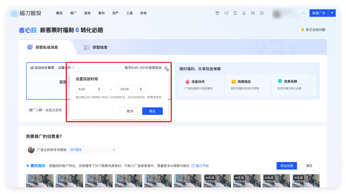The height and width of the screenshot is (194, 346).
Task: Expand the 设置出价 chevron
Action: (x=74, y=68)
